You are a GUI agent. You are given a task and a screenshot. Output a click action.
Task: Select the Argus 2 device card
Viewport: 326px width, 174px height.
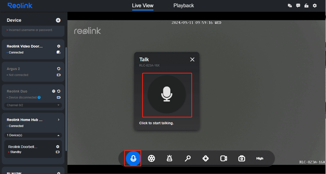[33, 71]
